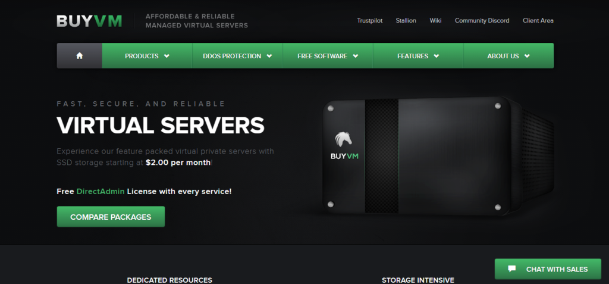This screenshot has width=609, height=284.
Task: Click the horse logo on server image
Action: click(343, 141)
